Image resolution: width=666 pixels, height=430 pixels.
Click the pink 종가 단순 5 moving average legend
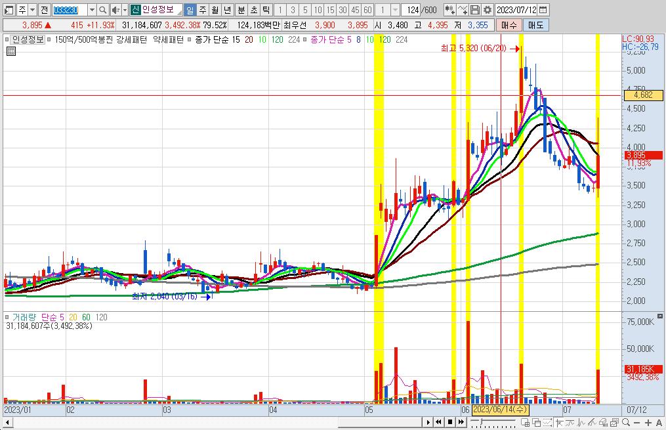331,39
